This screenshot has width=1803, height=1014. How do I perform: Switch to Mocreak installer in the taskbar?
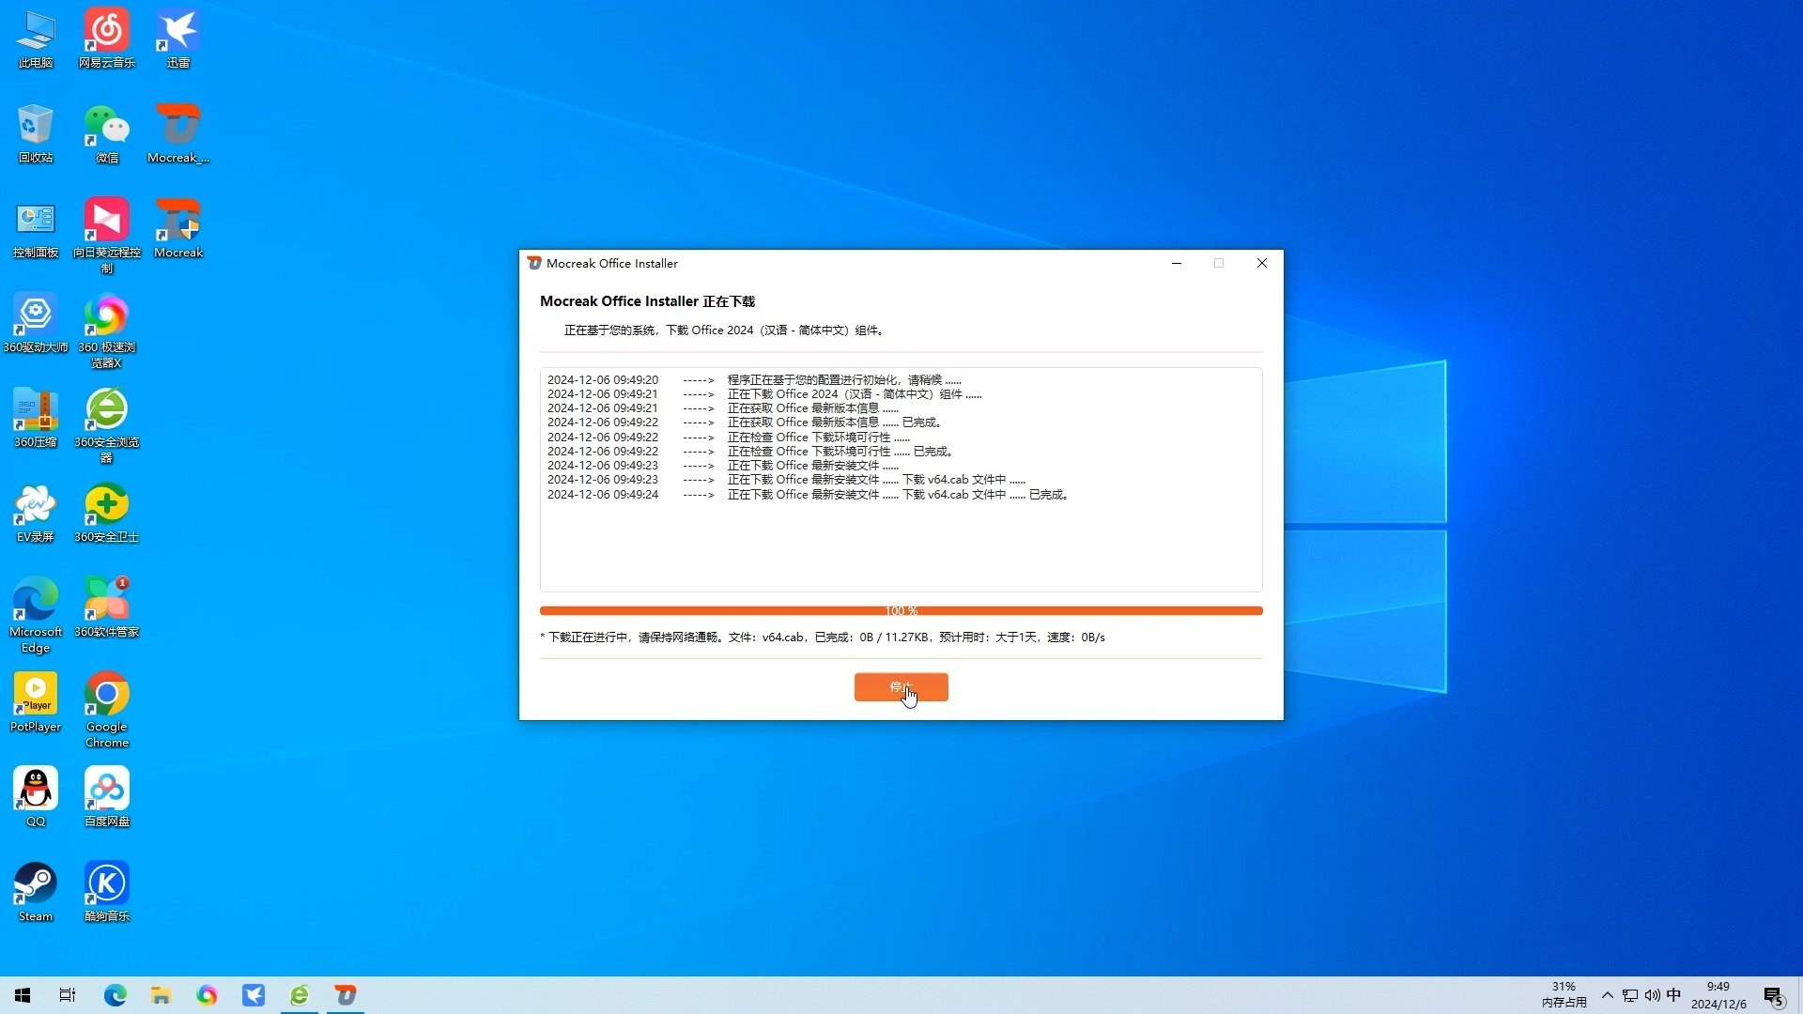(x=346, y=995)
